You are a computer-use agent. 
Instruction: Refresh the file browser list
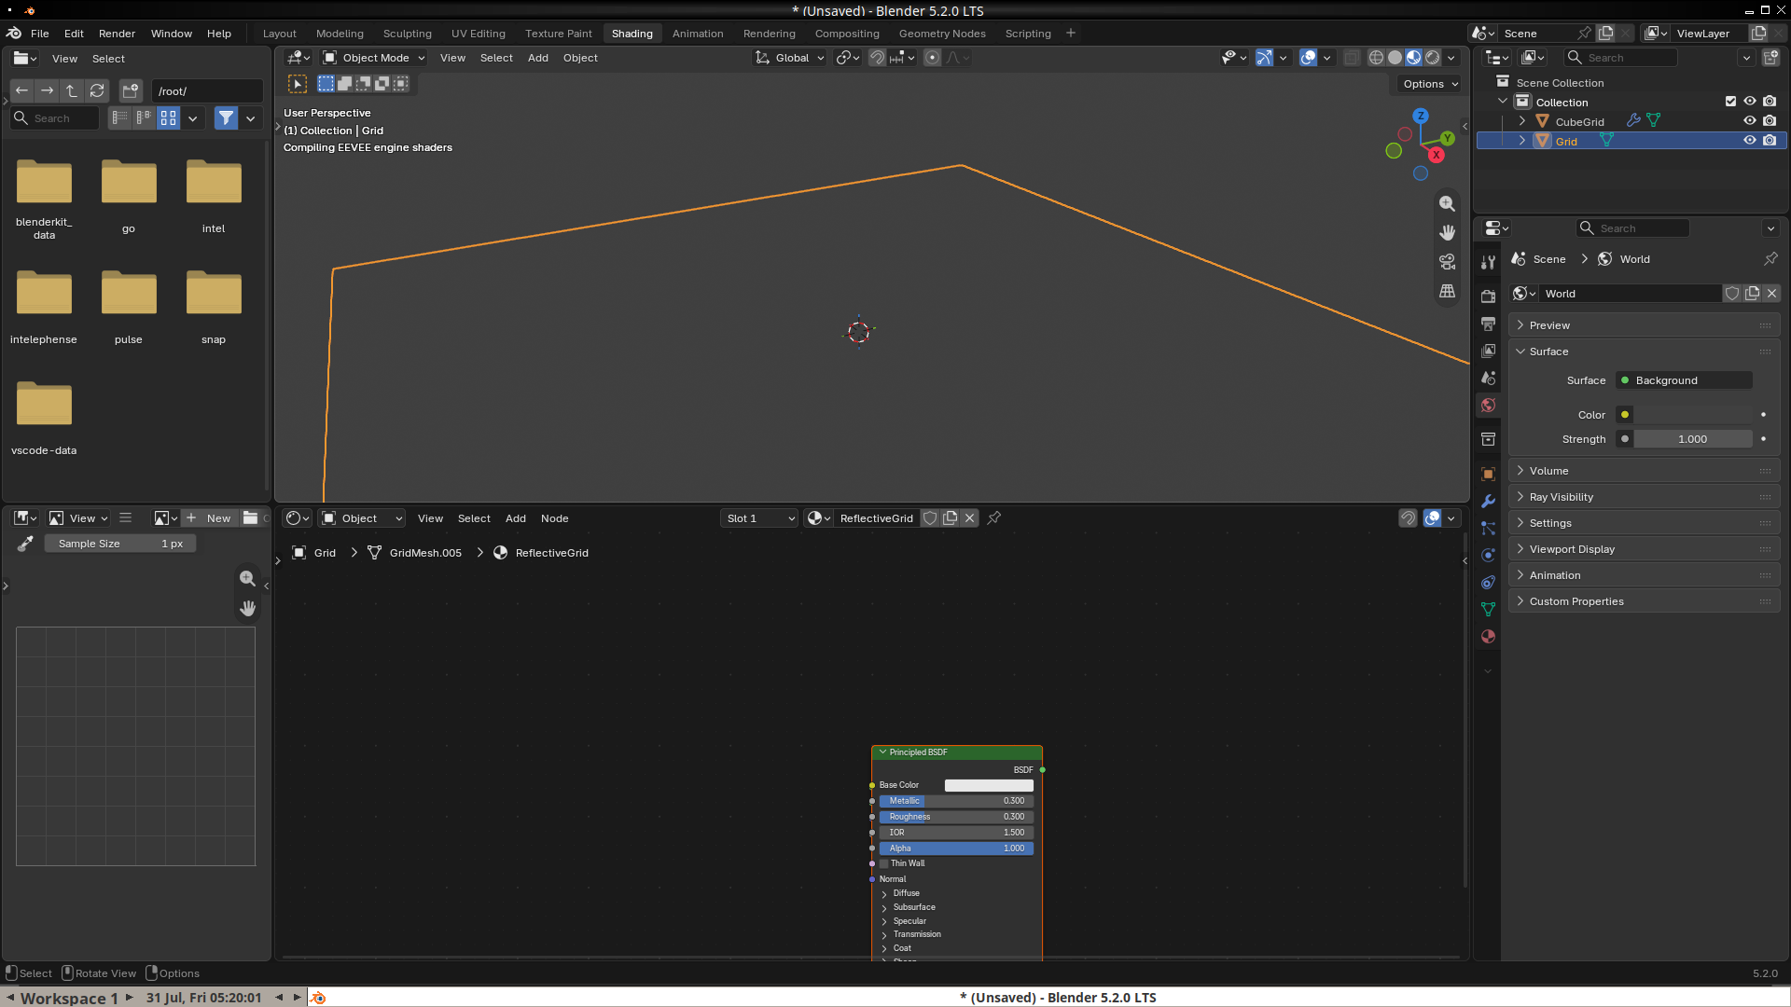(x=97, y=90)
